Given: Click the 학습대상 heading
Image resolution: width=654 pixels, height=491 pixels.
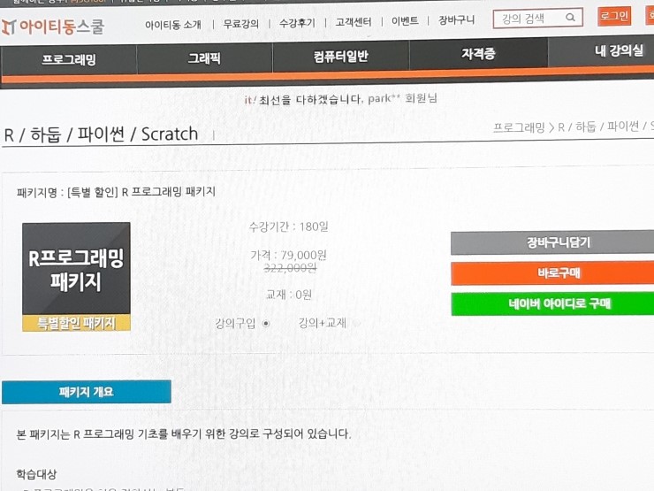Looking at the screenshot, I should point(36,474).
